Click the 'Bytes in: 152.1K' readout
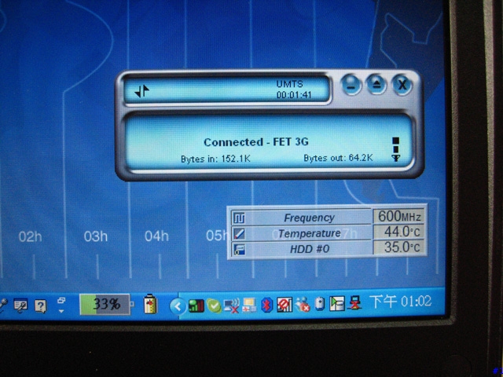 215,159
